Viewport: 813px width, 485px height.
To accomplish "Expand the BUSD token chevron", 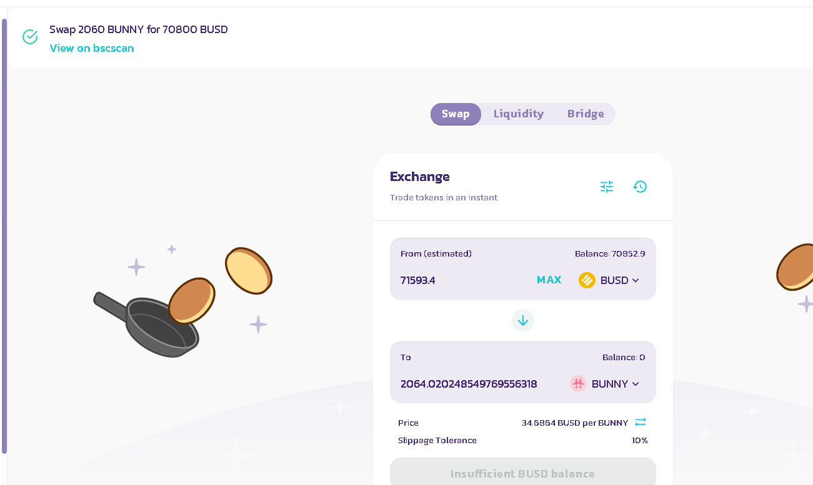I will coord(636,280).
